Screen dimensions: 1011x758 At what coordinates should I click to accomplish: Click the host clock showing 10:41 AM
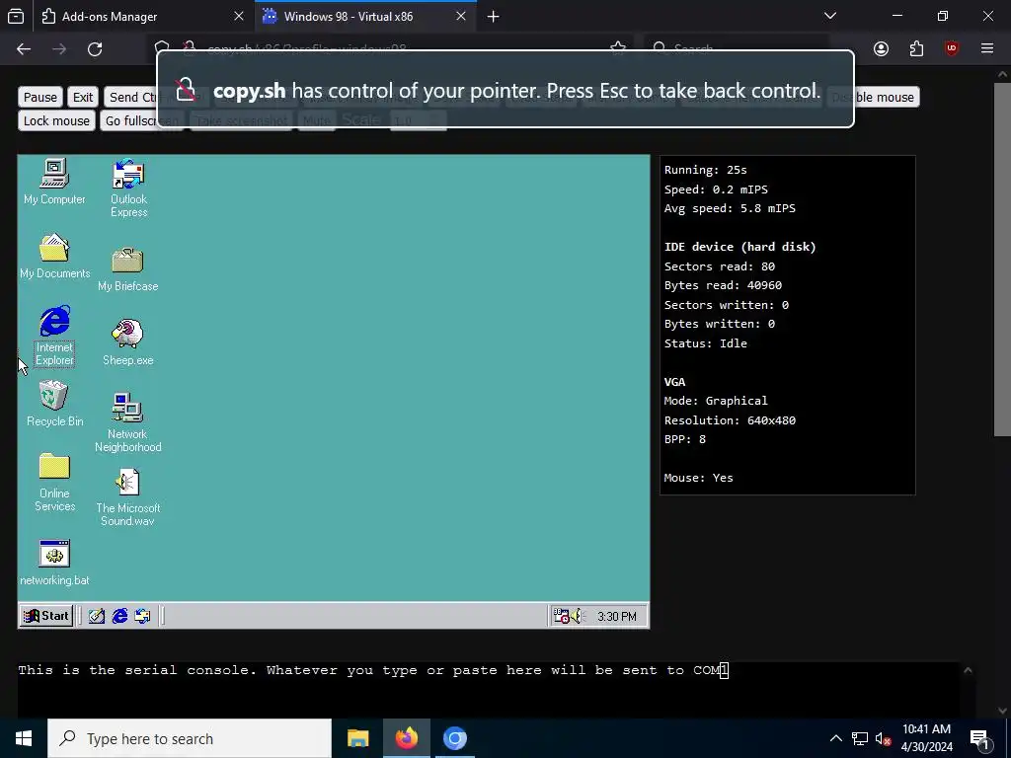(926, 738)
